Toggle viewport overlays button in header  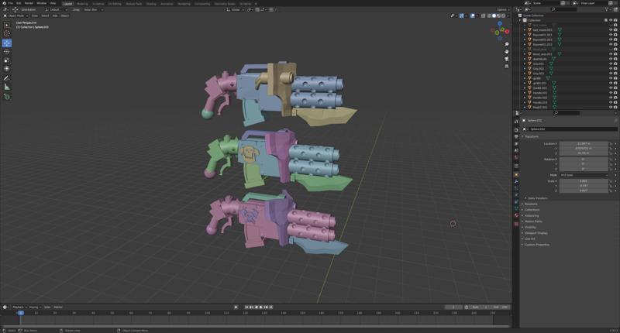pos(473,15)
